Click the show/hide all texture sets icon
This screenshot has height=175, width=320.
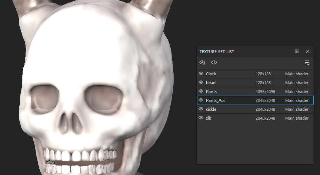(202, 63)
